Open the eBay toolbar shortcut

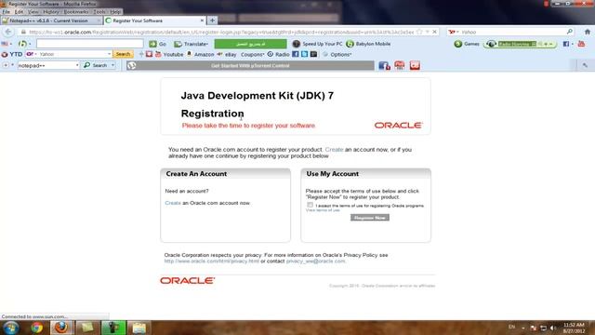227,54
